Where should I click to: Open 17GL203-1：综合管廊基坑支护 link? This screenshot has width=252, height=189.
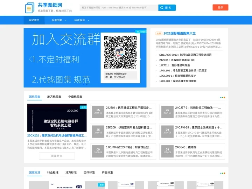click(177, 76)
